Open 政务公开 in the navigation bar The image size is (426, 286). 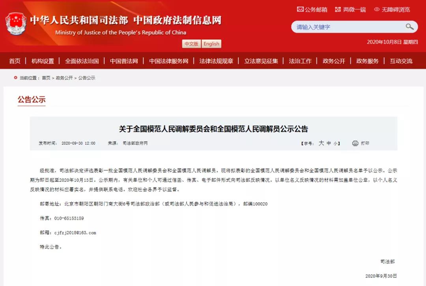334,61
